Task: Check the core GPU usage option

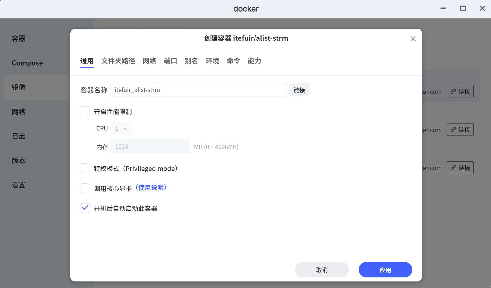Action: point(85,188)
